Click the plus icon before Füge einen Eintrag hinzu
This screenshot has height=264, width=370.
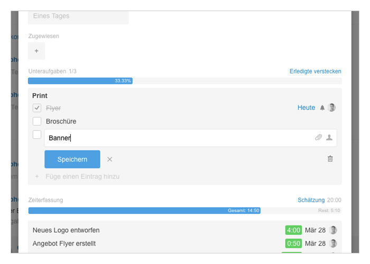pyautogui.click(x=37, y=176)
